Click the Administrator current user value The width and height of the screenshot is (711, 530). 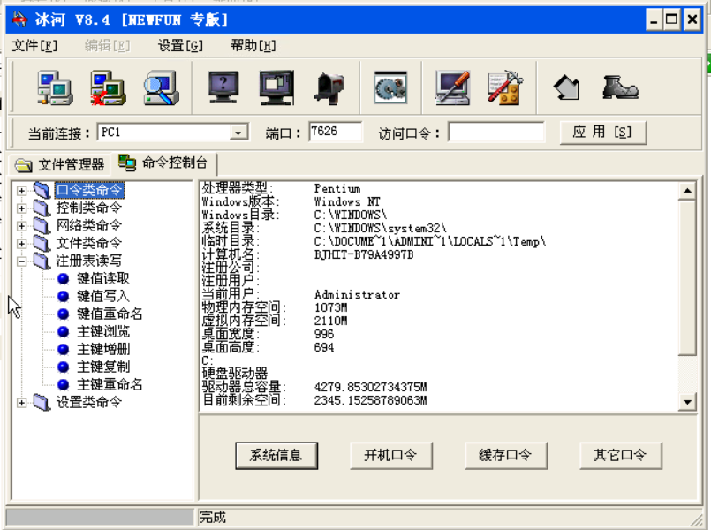click(x=358, y=295)
